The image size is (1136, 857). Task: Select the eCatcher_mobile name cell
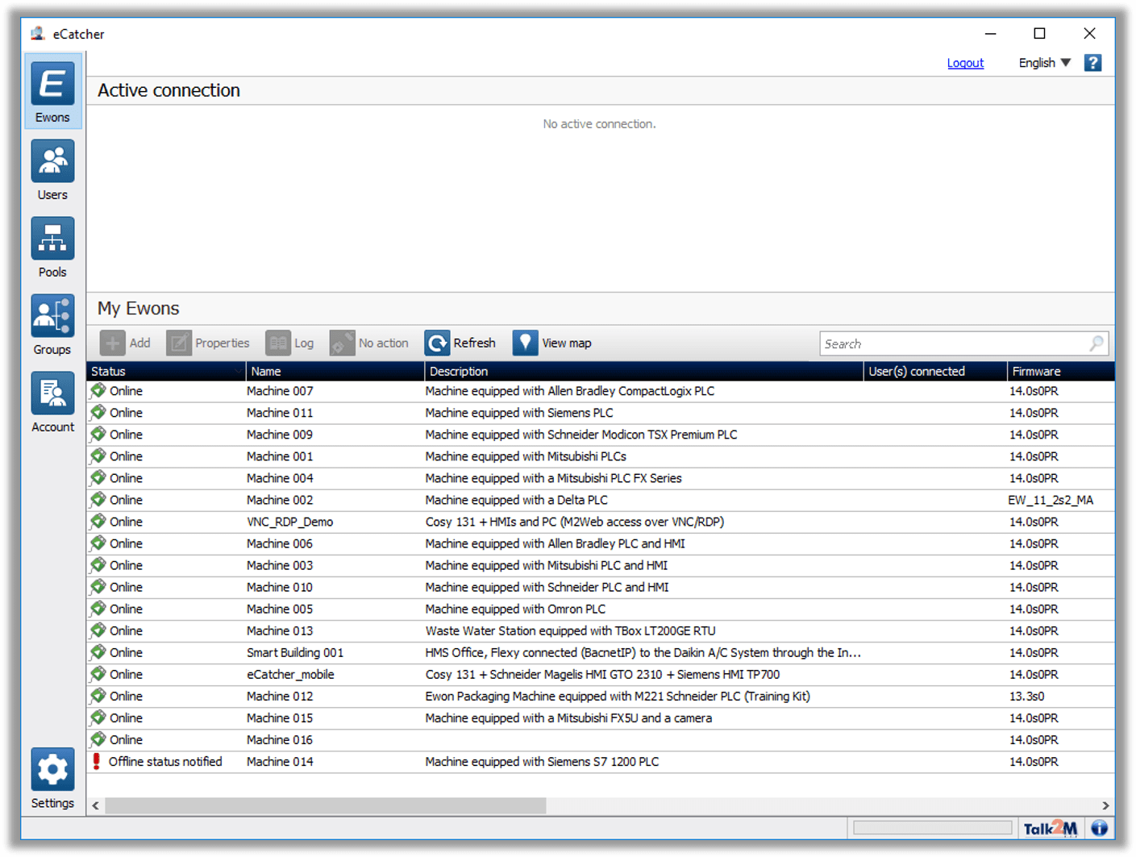click(x=290, y=674)
